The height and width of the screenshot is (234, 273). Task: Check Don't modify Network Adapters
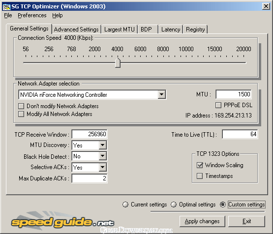[x=21, y=106]
